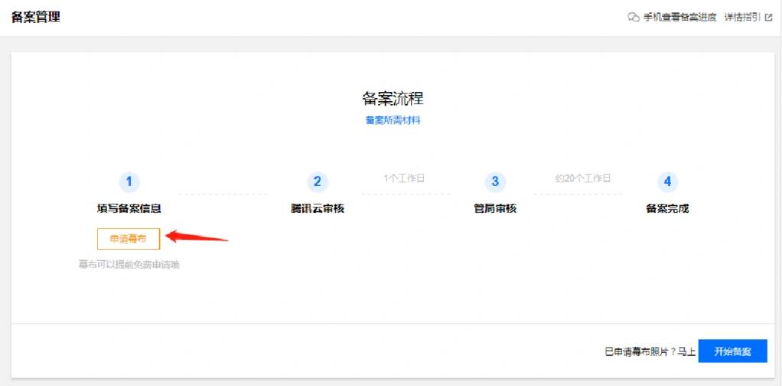
Task: Open the 详情指引 link
Action: [742, 18]
